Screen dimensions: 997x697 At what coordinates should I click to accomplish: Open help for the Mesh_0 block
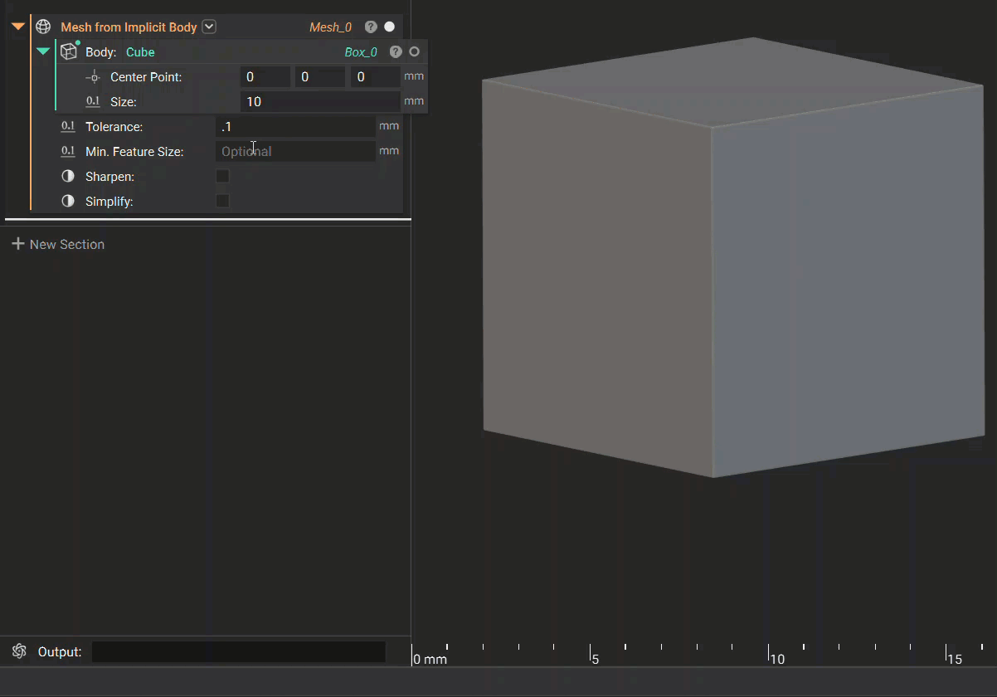point(371,27)
